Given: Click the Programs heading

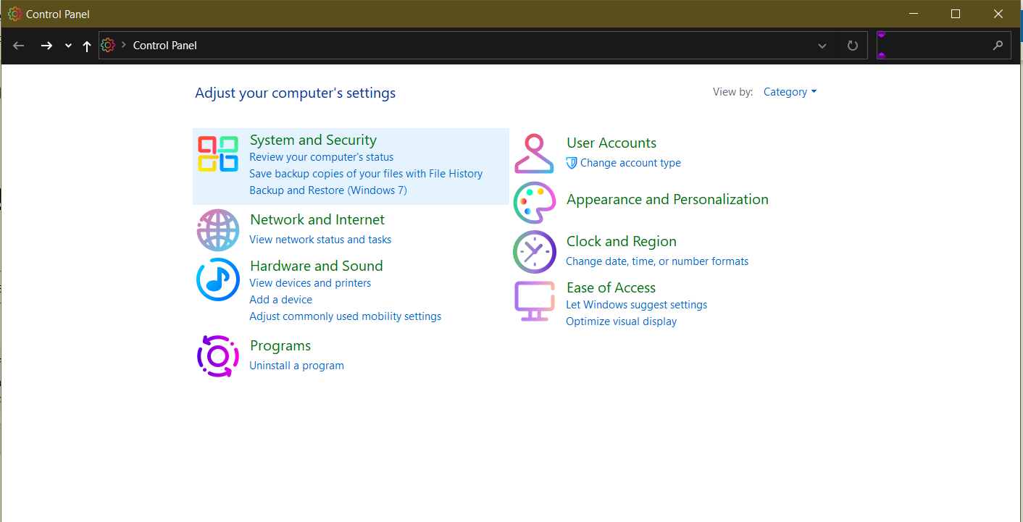Looking at the screenshot, I should [x=280, y=346].
